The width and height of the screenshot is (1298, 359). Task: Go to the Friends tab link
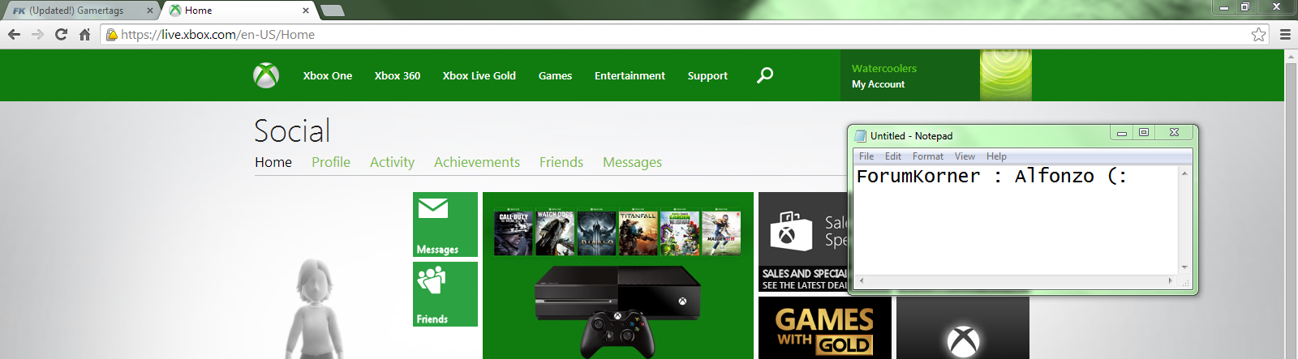click(x=561, y=162)
